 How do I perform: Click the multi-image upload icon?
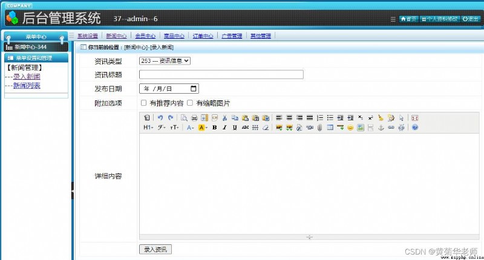pyautogui.click(x=289, y=128)
